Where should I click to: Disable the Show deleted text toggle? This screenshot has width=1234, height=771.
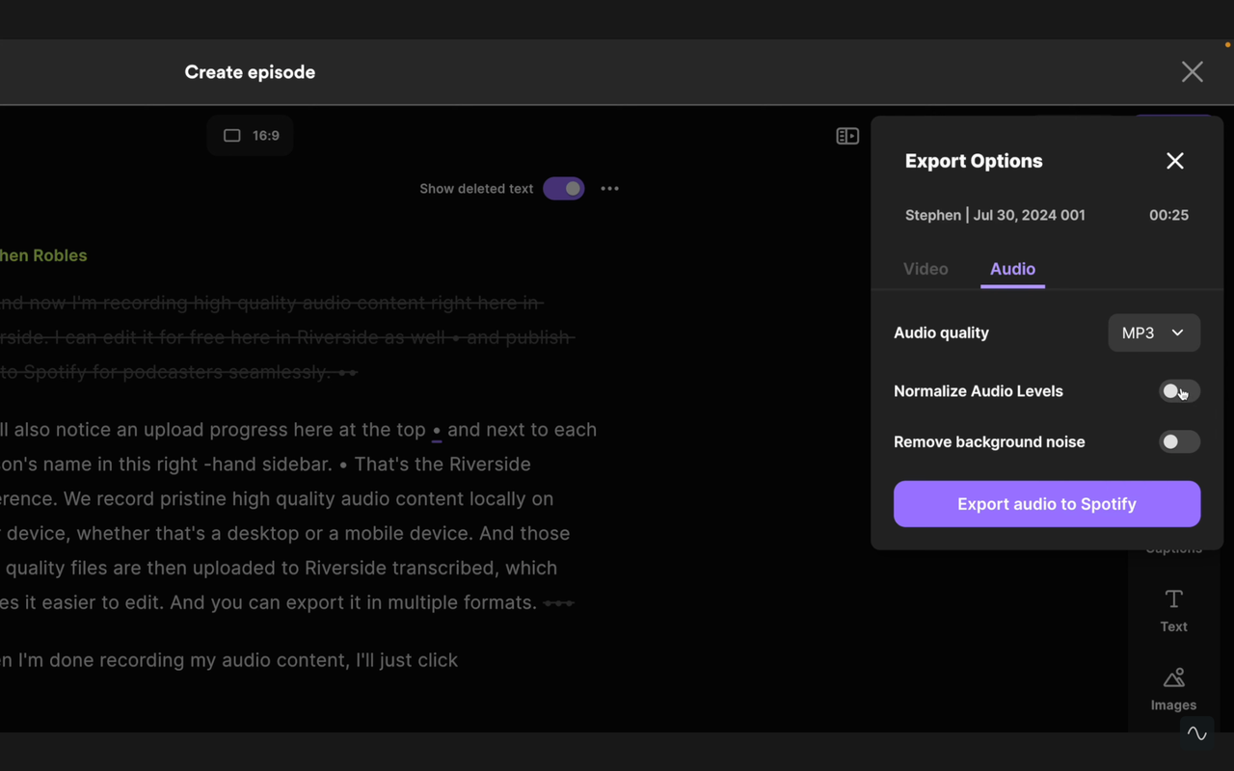[x=564, y=188]
